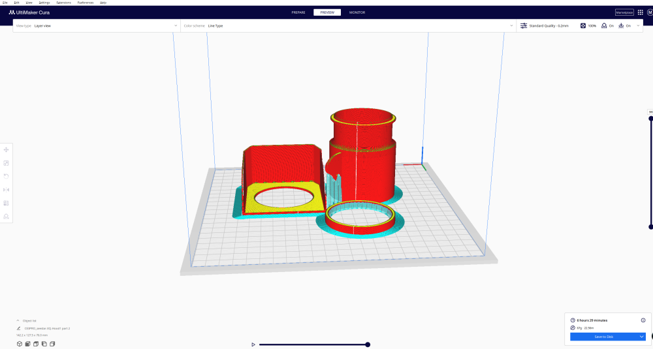The height and width of the screenshot is (349, 653).
Task: Select the Mirror tool
Action: 7,190
